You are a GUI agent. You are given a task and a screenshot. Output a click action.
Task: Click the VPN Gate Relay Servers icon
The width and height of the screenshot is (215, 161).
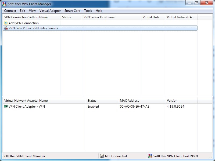(x=6, y=28)
